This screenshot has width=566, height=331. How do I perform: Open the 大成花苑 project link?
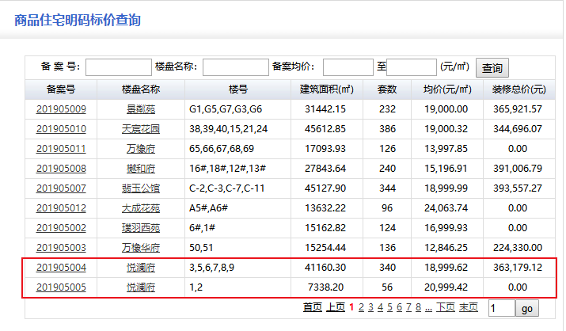click(141, 207)
